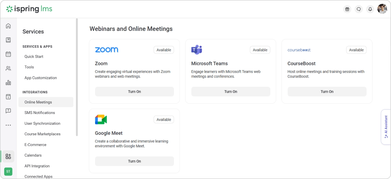Turn on the Zoom integration
This screenshot has height=179, width=391.
[x=134, y=91]
